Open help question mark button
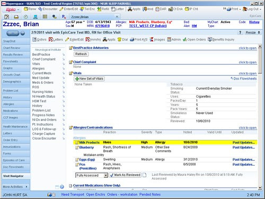 240,32
